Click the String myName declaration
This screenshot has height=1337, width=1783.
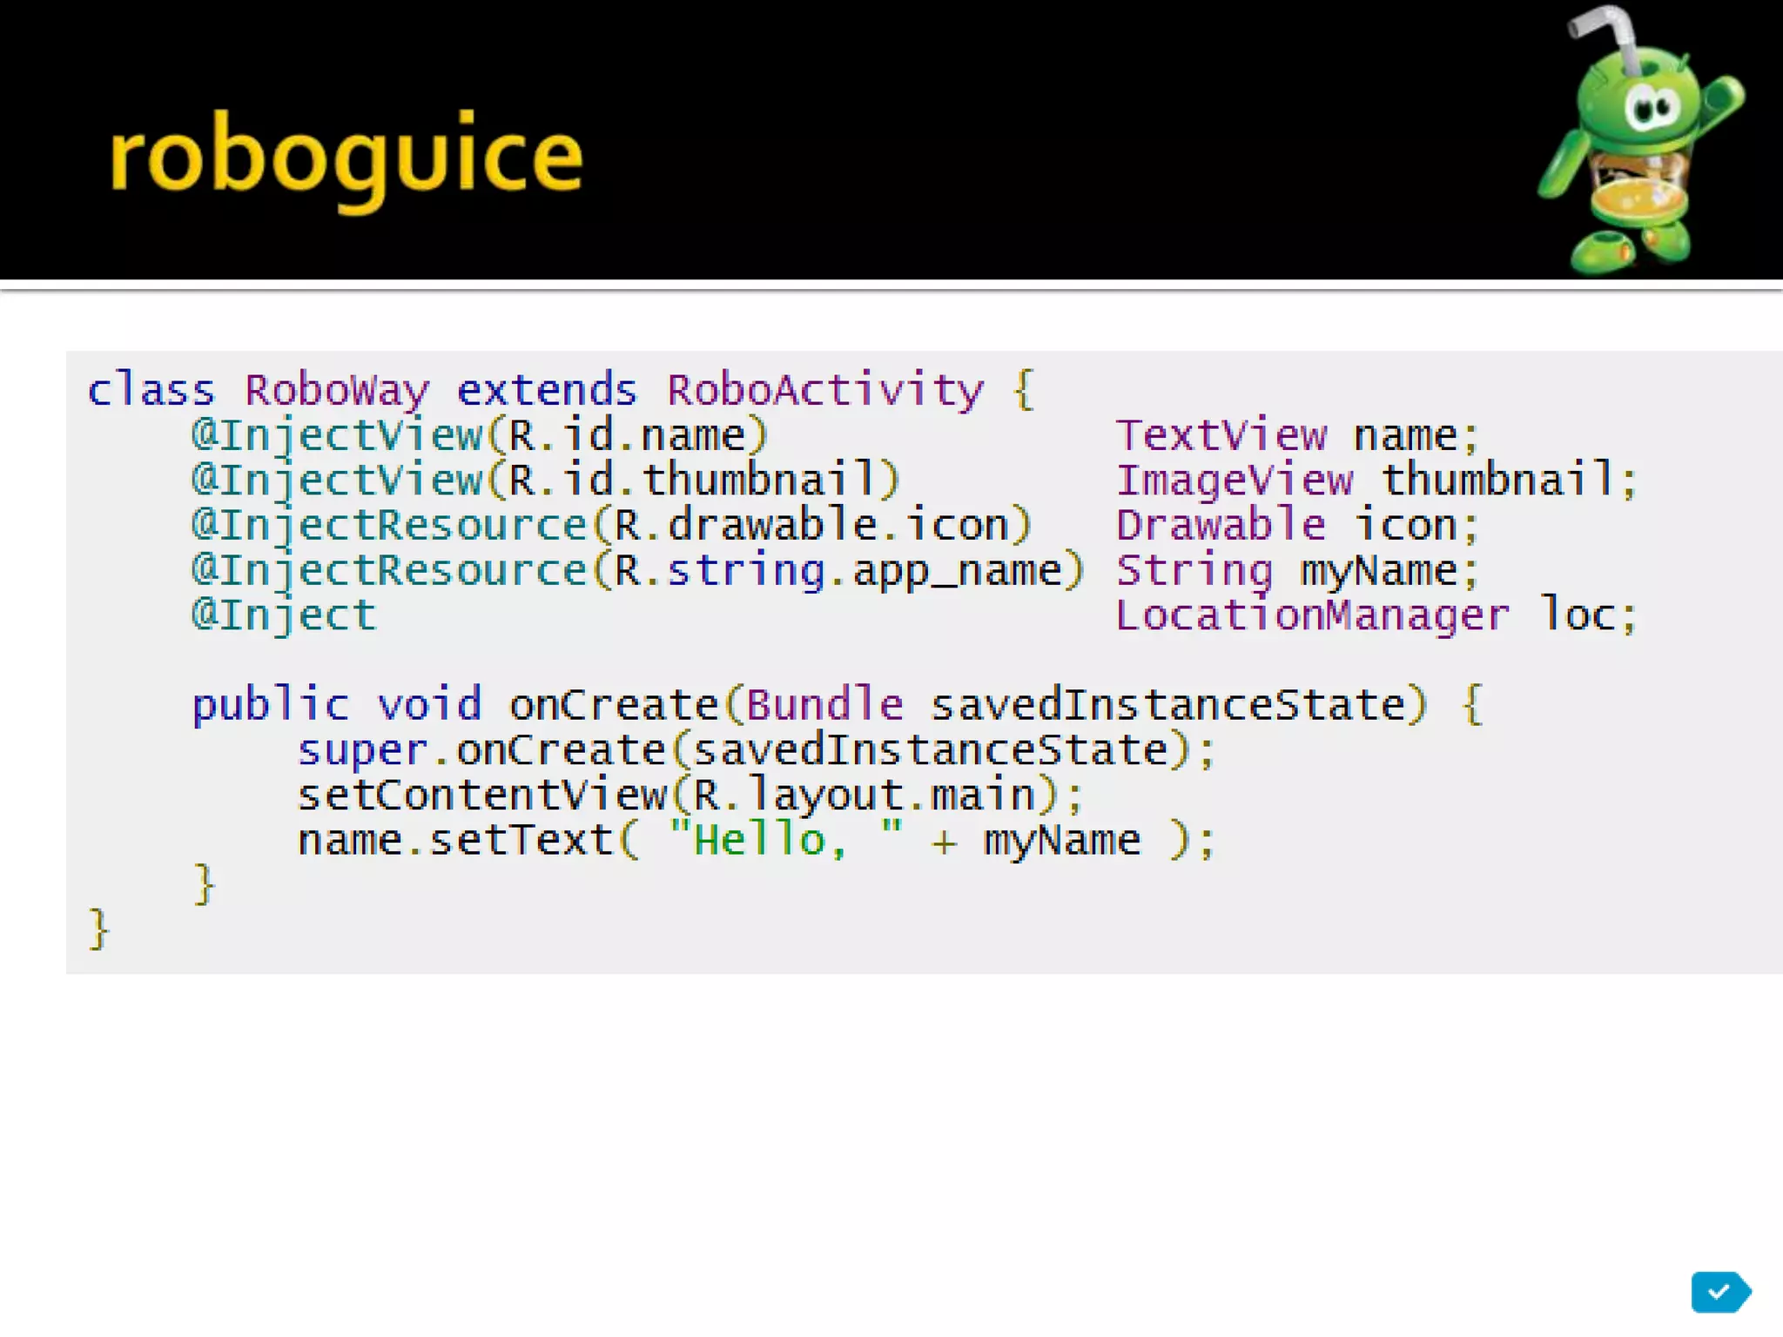[1297, 571]
